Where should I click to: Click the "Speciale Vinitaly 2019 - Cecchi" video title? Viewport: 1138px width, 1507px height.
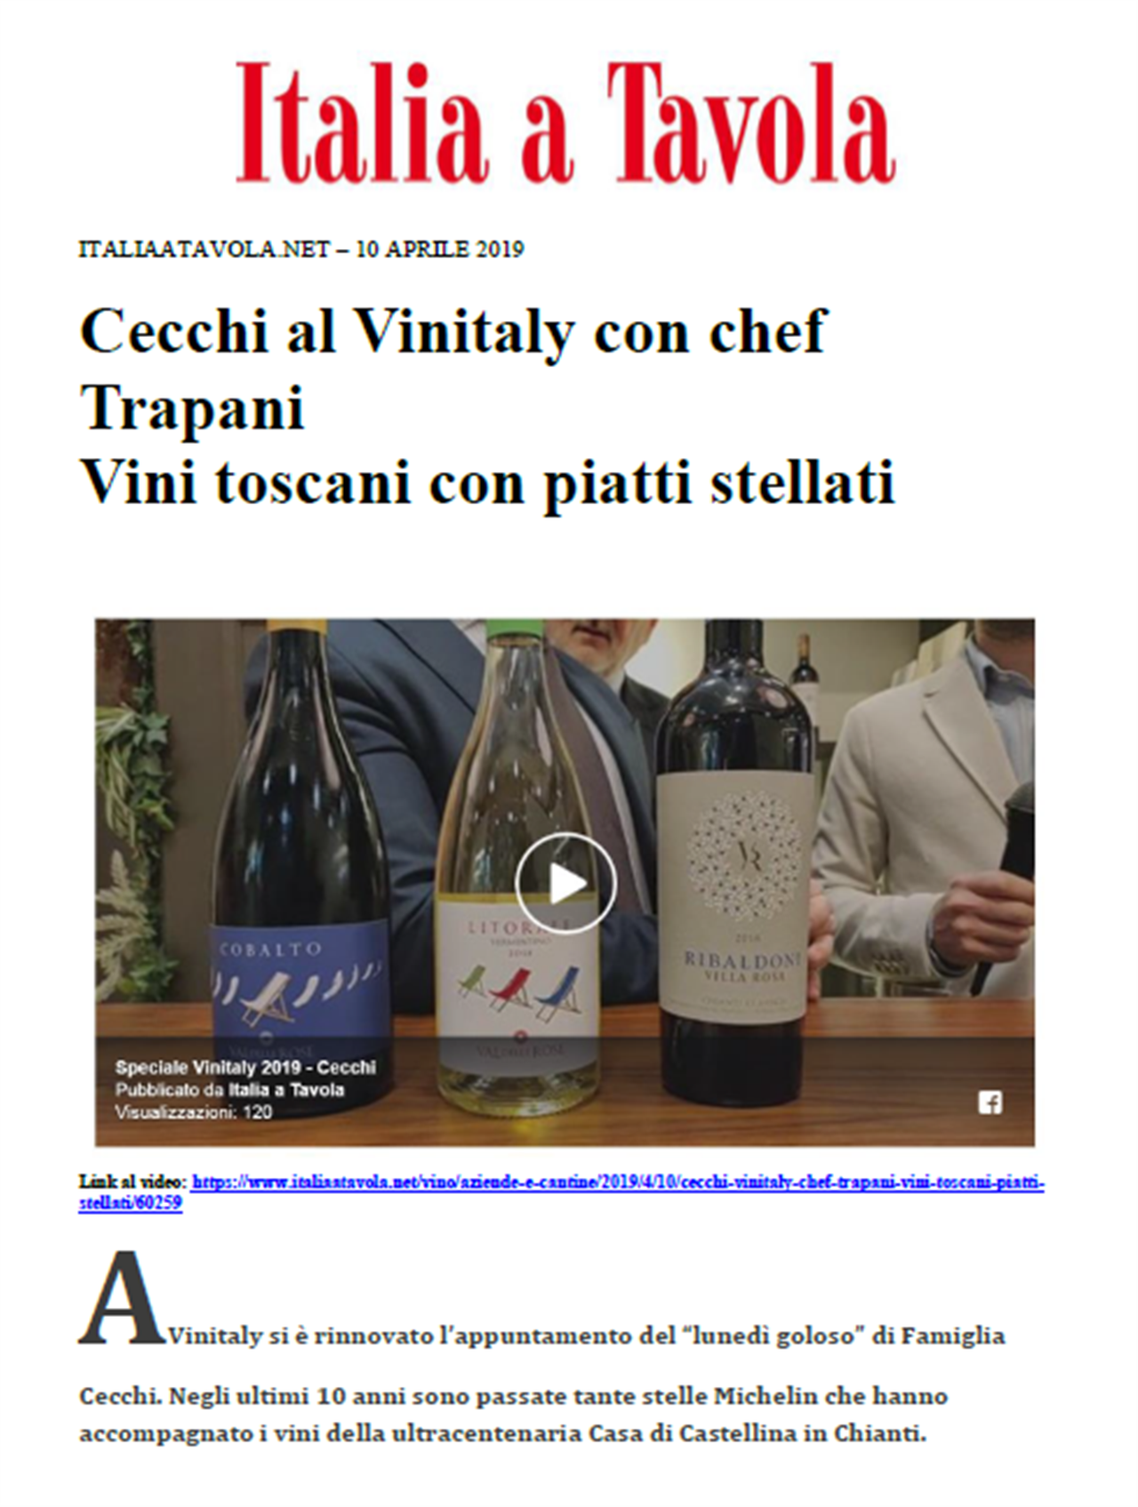pos(245,1067)
